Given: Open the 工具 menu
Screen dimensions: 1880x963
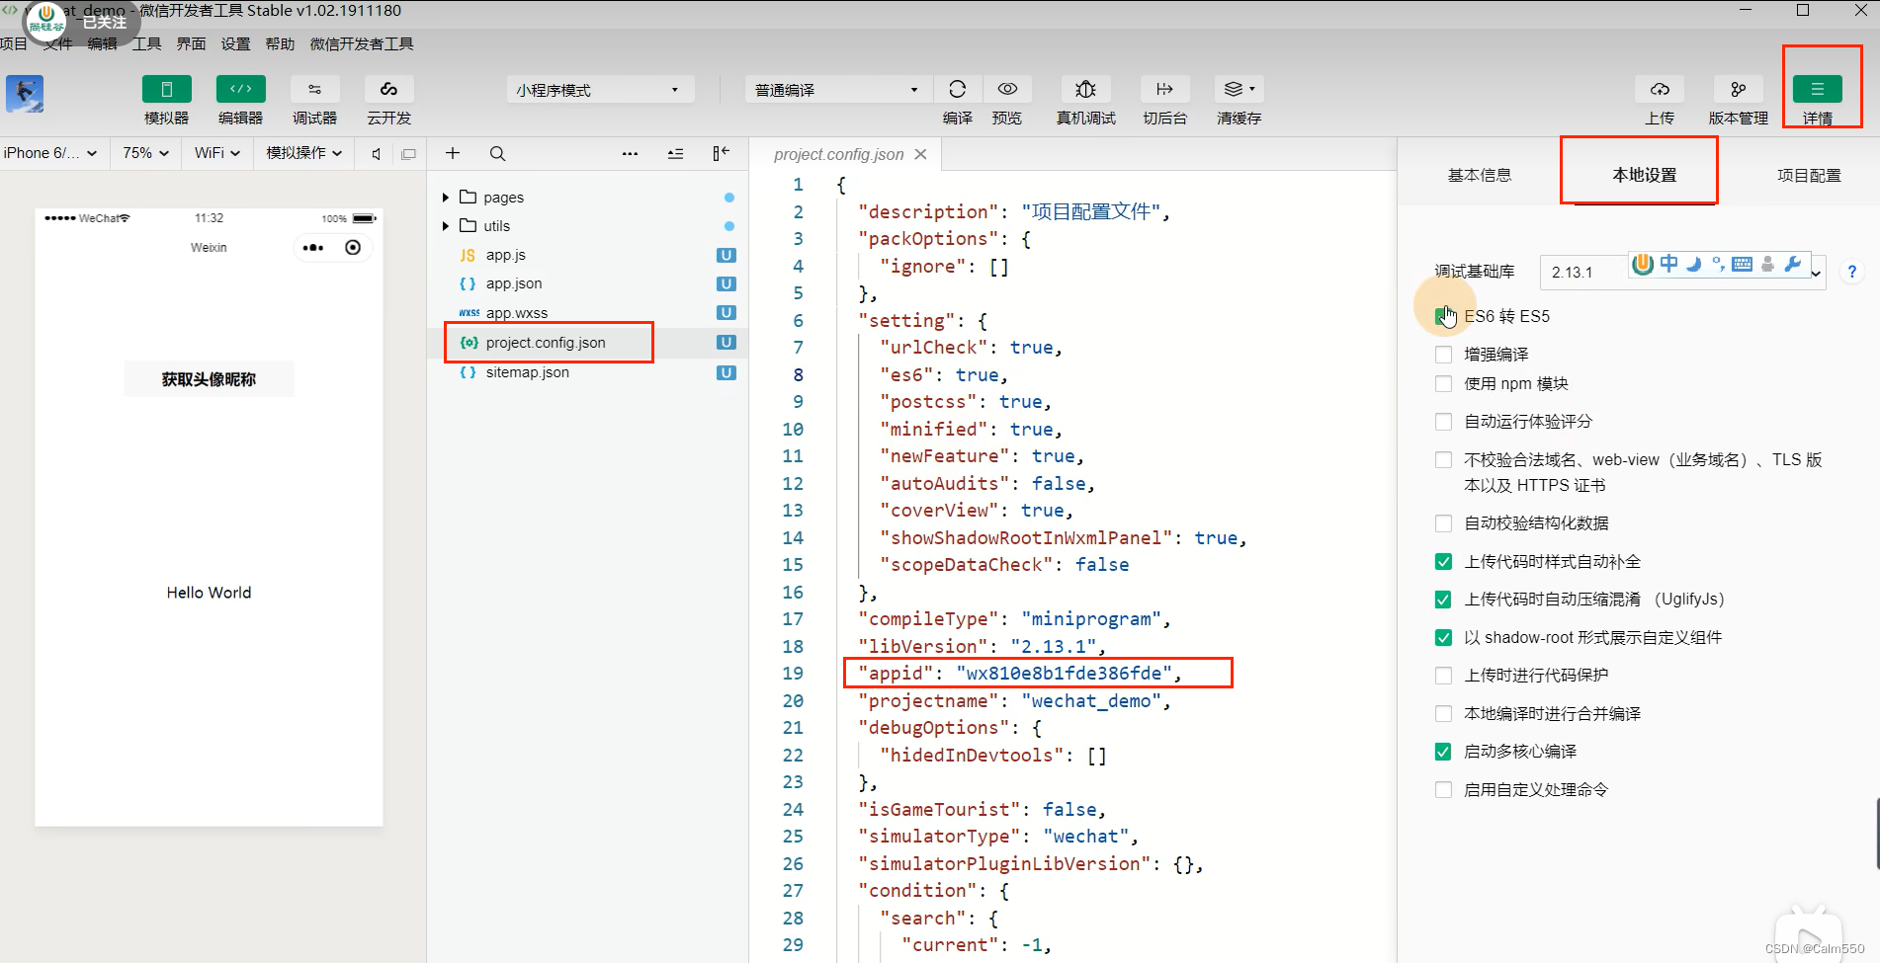Looking at the screenshot, I should tap(146, 44).
